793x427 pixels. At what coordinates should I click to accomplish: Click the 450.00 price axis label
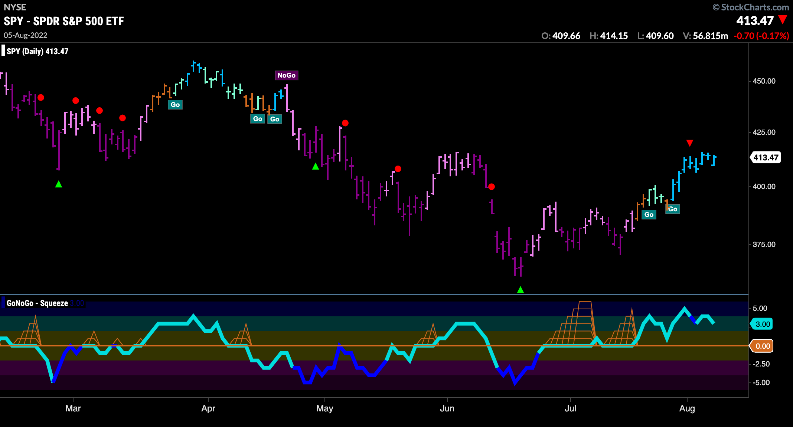[764, 81]
